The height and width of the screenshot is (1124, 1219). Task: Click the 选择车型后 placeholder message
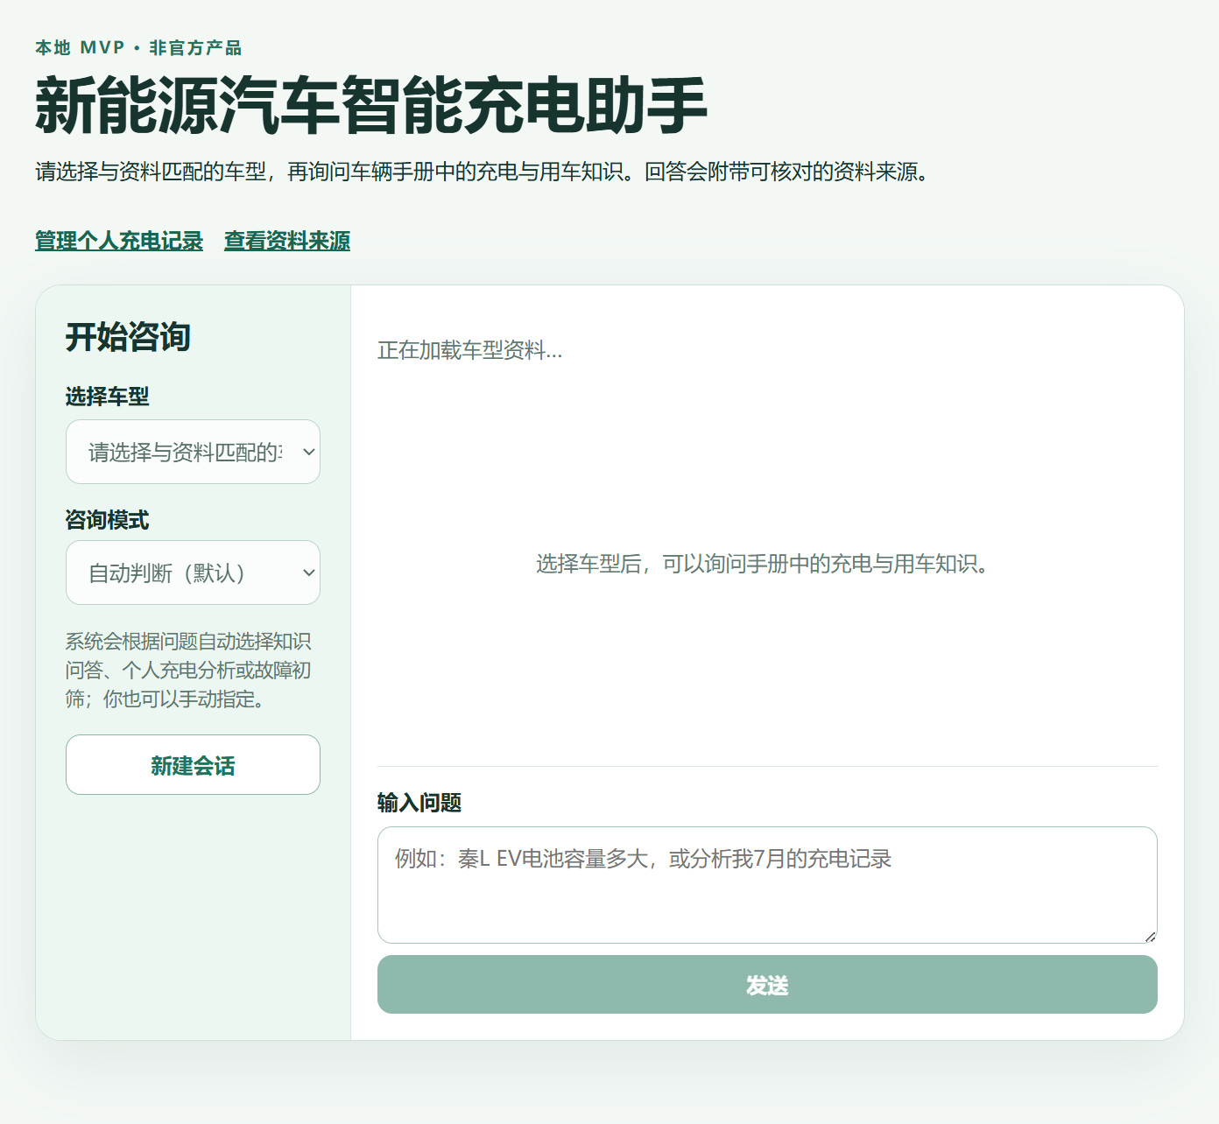762,564
